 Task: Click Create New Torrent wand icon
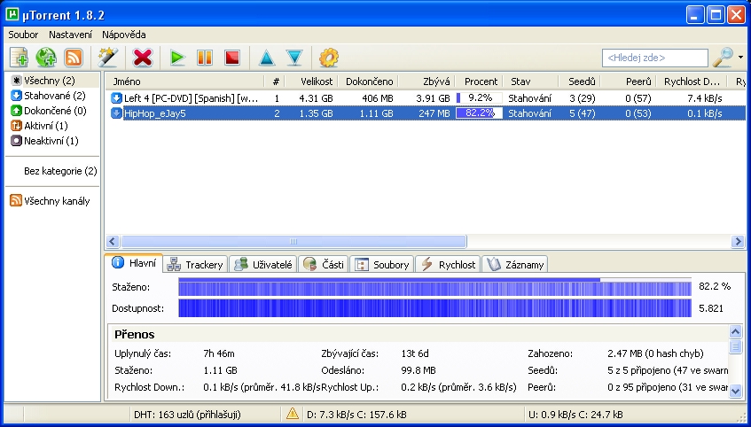click(107, 58)
